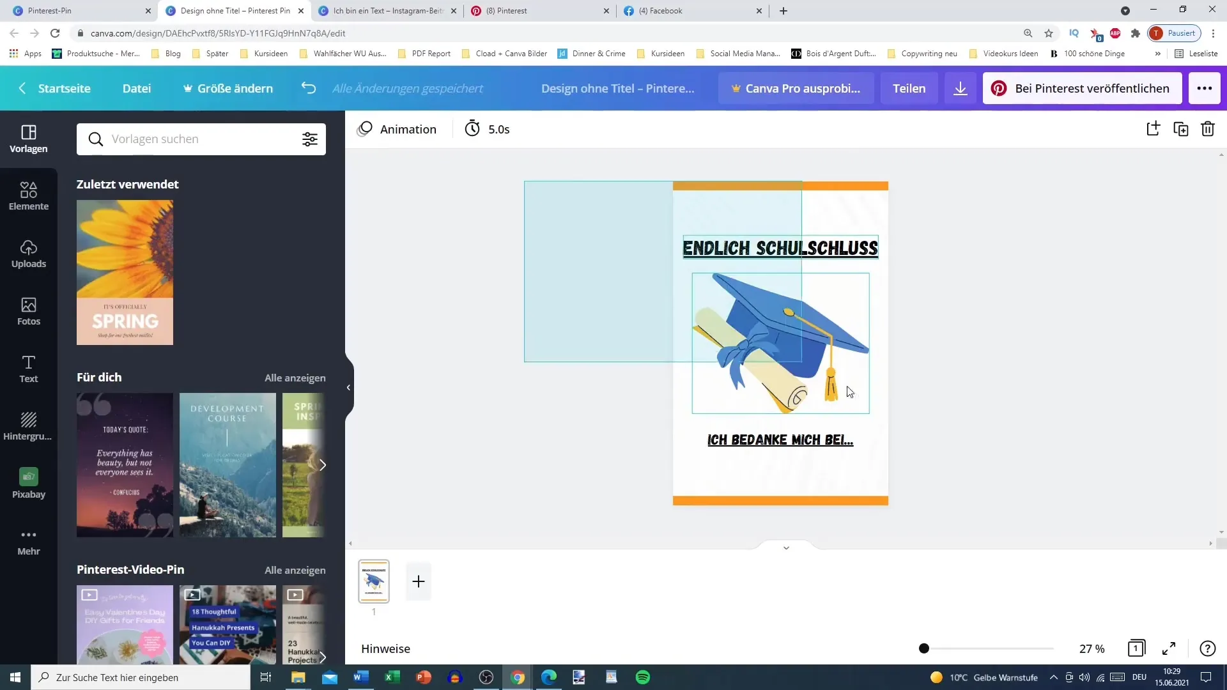This screenshot has width=1227, height=690.
Task: Click the 5.0s timer dropdown
Action: tap(489, 129)
